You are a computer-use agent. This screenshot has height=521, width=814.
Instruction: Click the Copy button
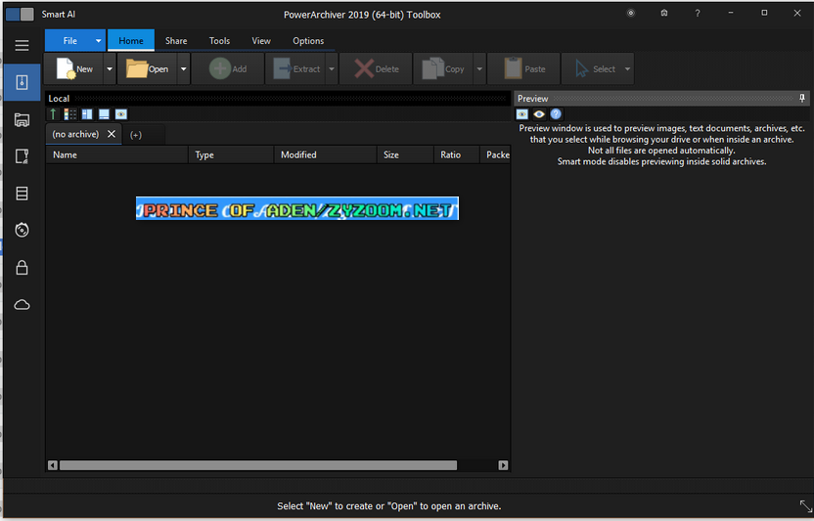443,68
